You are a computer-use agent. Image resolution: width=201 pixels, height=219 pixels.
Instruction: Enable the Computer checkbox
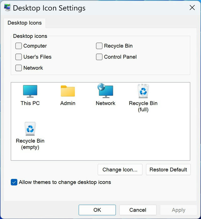pyautogui.click(x=19, y=46)
